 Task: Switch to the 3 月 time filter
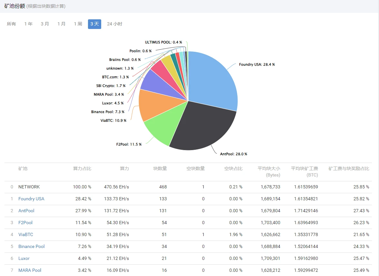click(45, 24)
